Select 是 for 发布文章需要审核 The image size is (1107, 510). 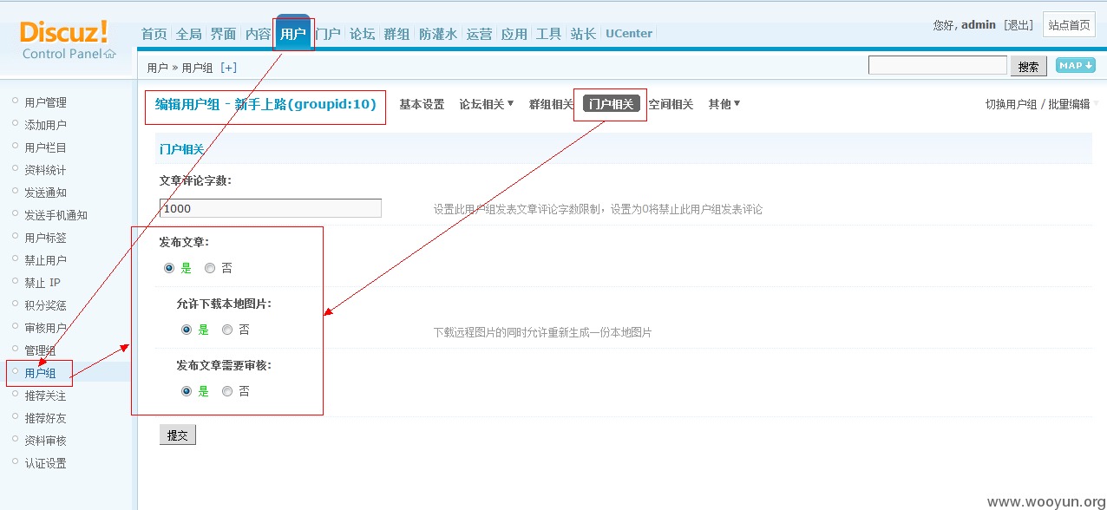tap(187, 391)
